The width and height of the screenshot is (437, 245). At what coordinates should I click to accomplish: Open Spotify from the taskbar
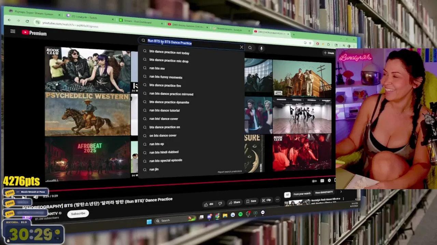[240, 214]
